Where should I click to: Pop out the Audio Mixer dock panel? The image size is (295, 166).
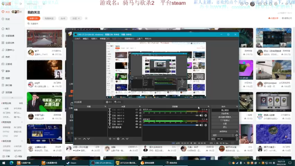(x=208, y=107)
